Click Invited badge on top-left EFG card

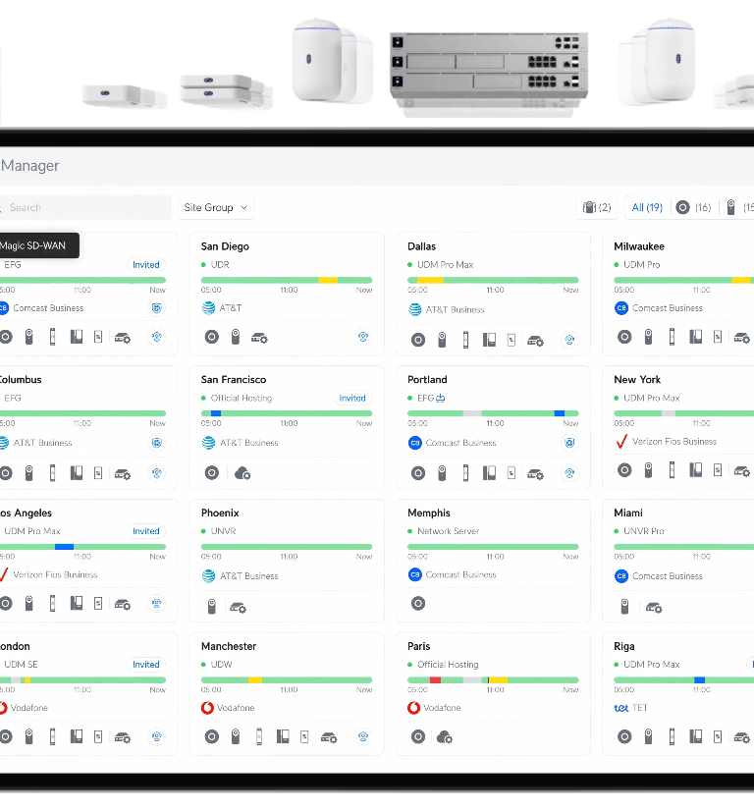click(146, 265)
